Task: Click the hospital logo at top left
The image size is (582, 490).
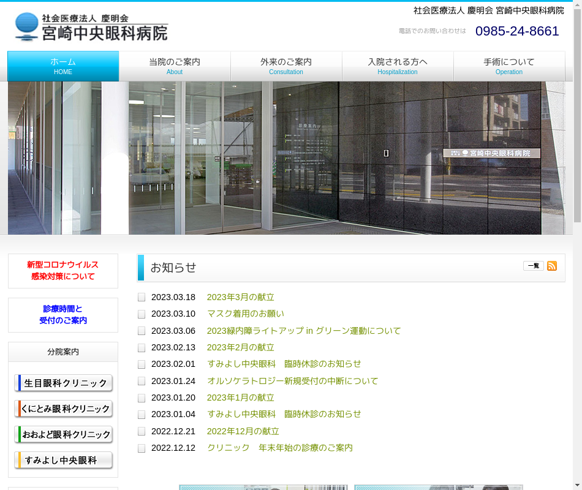Action: click(91, 27)
